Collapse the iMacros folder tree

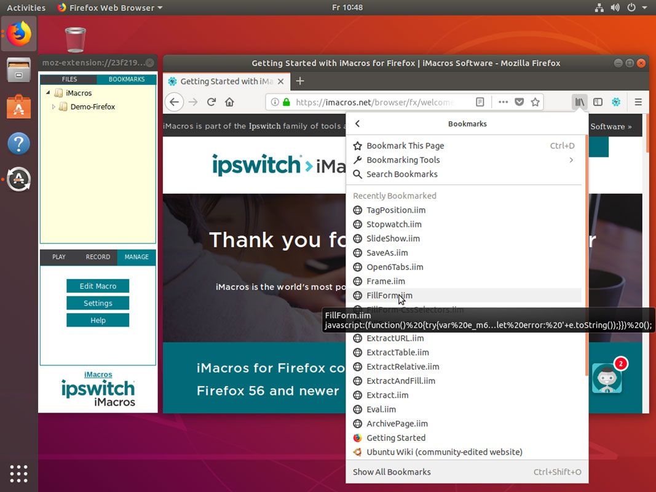48,93
